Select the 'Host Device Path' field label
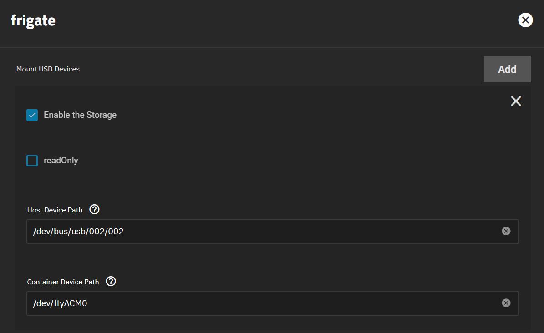 tap(55, 210)
